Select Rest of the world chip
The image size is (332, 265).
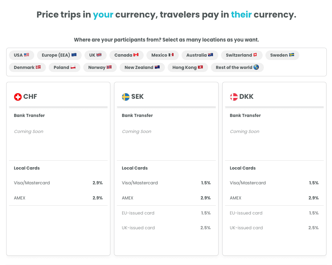click(x=237, y=67)
